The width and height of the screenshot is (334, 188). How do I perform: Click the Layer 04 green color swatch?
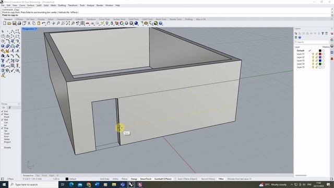tap(320, 64)
